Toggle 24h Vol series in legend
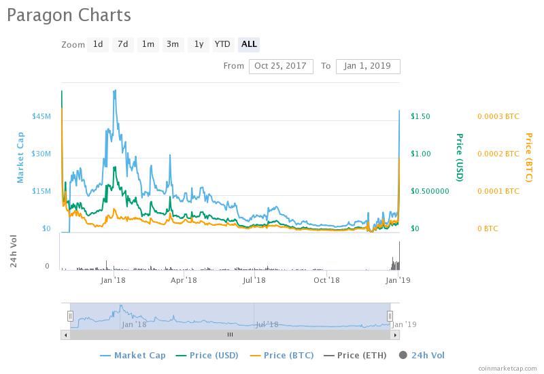Viewport: 544px width, 374px height. 422,356
